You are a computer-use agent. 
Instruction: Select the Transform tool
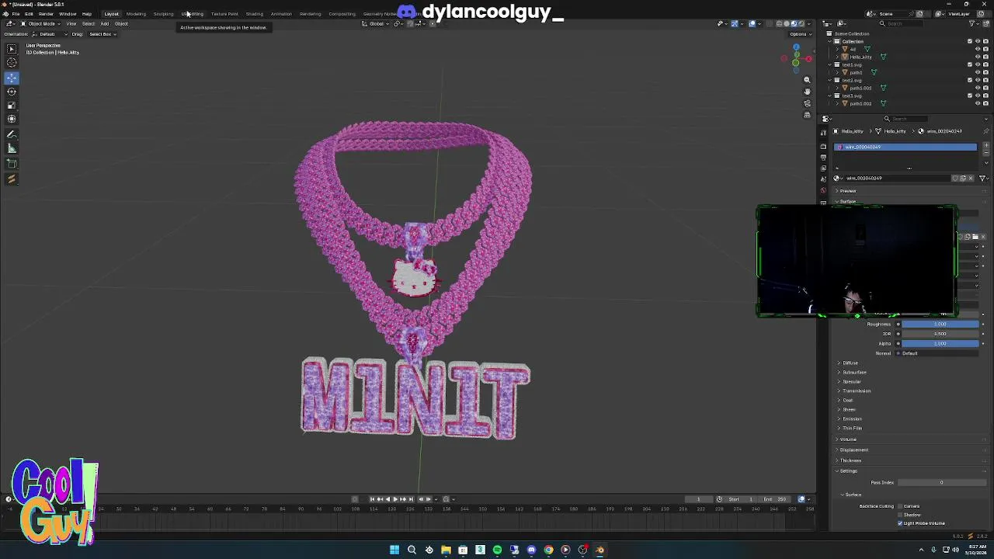coord(12,119)
